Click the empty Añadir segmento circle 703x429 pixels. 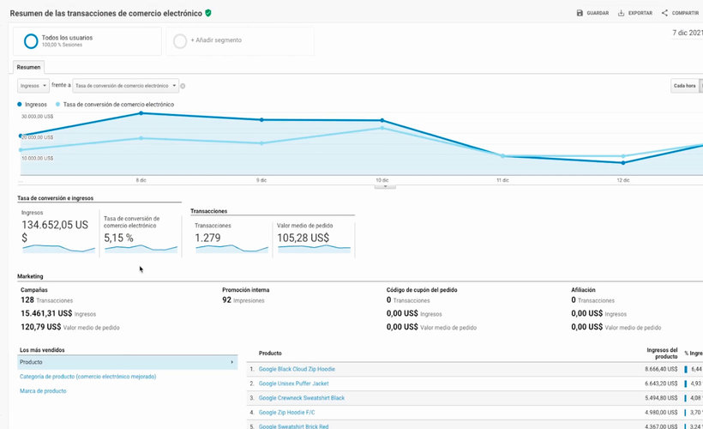[180, 41]
